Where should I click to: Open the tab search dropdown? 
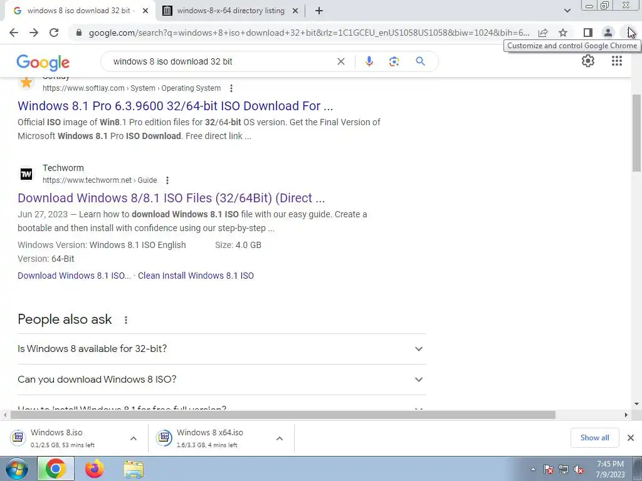567,11
